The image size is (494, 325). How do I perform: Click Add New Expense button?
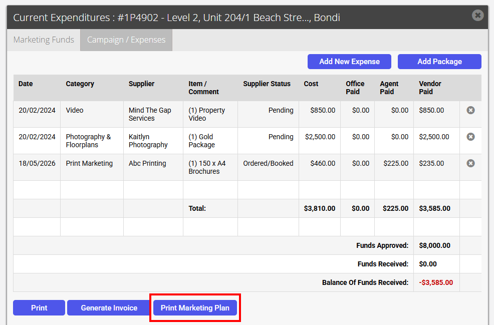(x=349, y=62)
